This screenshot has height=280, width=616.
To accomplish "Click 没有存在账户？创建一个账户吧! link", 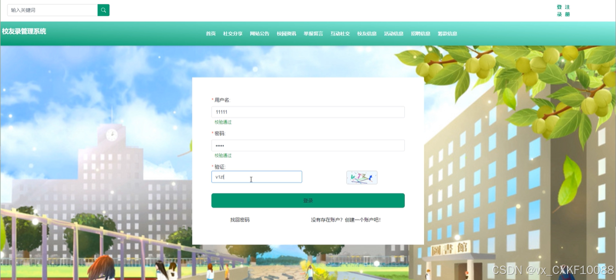I will coord(346,220).
